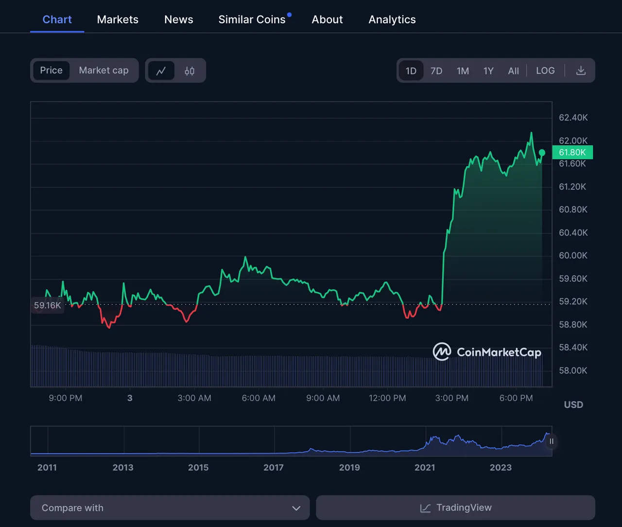Viewport: 622px width, 527px height.
Task: Click the 59.16K opening price label
Action: 48,305
